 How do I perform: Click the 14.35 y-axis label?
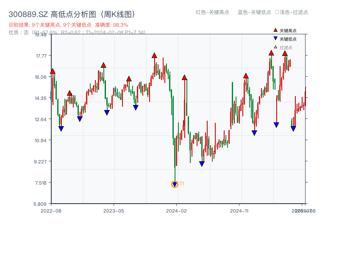click(x=41, y=98)
